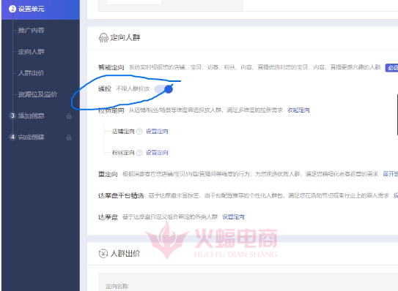Click step number 4 circle badge
Viewport: 398px width, 291px height.
click(x=12, y=137)
